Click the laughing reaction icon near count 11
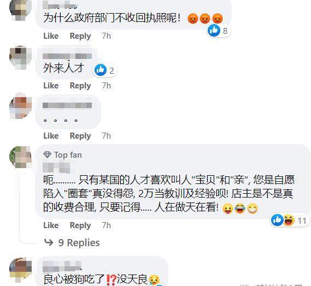 point(289,221)
